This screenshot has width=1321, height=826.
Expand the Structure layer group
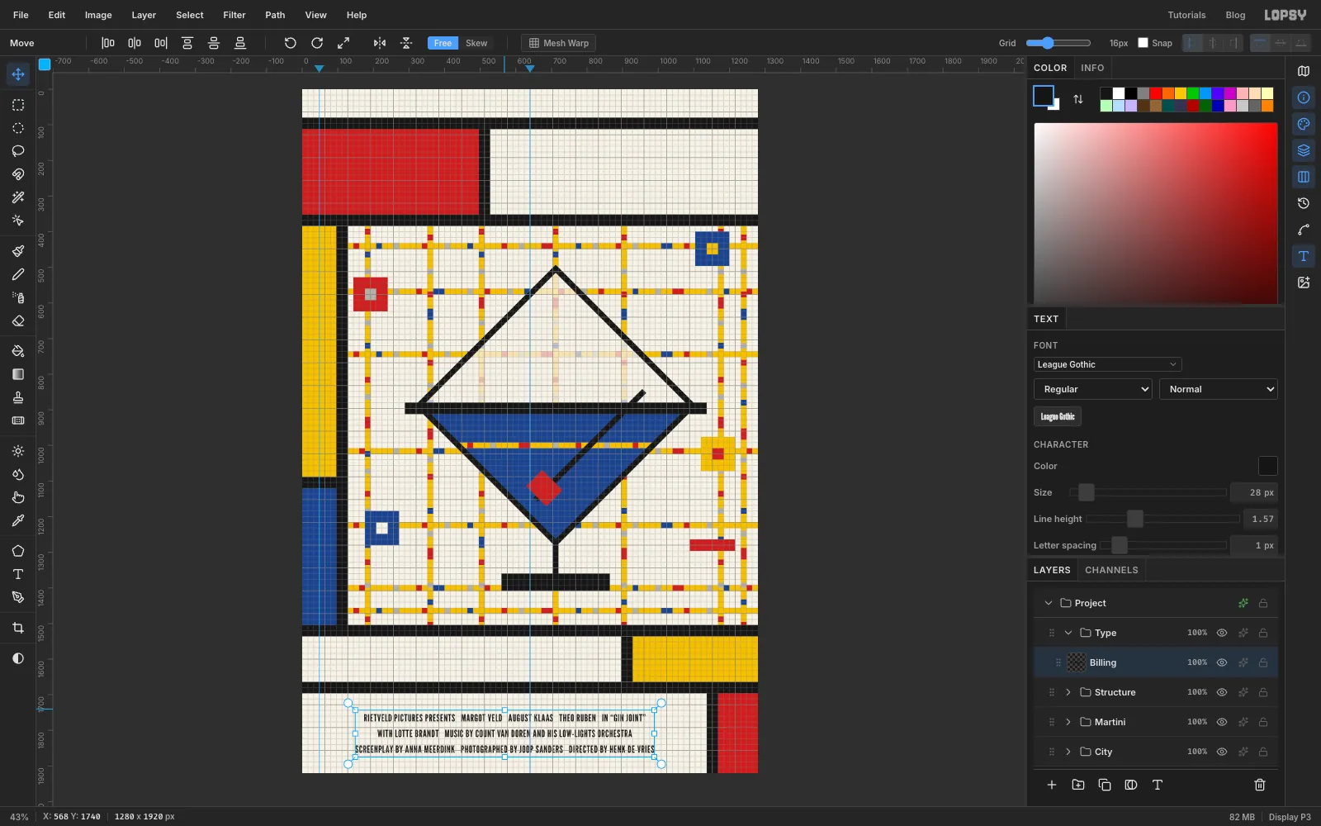pyautogui.click(x=1068, y=692)
